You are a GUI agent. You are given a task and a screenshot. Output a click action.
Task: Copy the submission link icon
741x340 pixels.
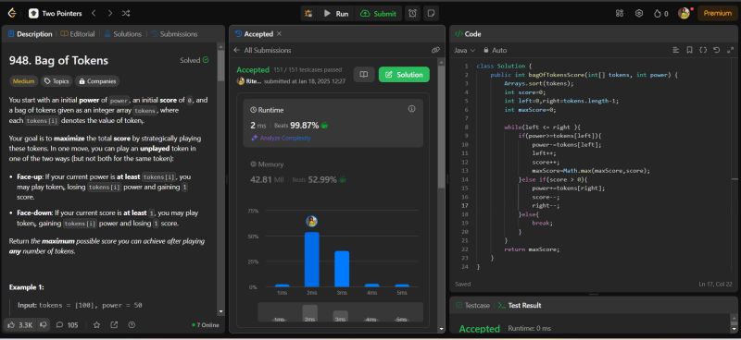pyautogui.click(x=435, y=50)
